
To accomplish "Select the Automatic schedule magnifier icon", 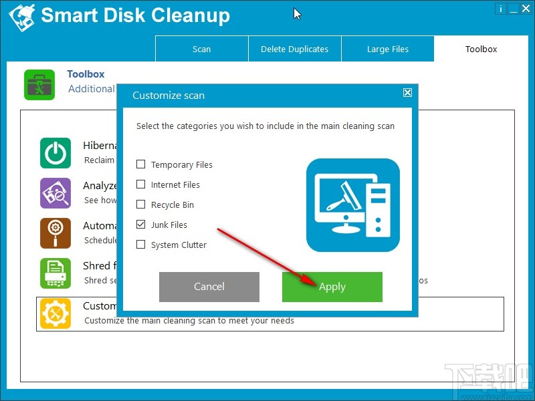I will [56, 233].
